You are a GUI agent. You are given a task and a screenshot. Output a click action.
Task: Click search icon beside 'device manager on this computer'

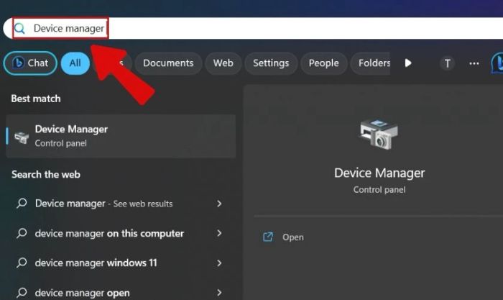pos(22,233)
